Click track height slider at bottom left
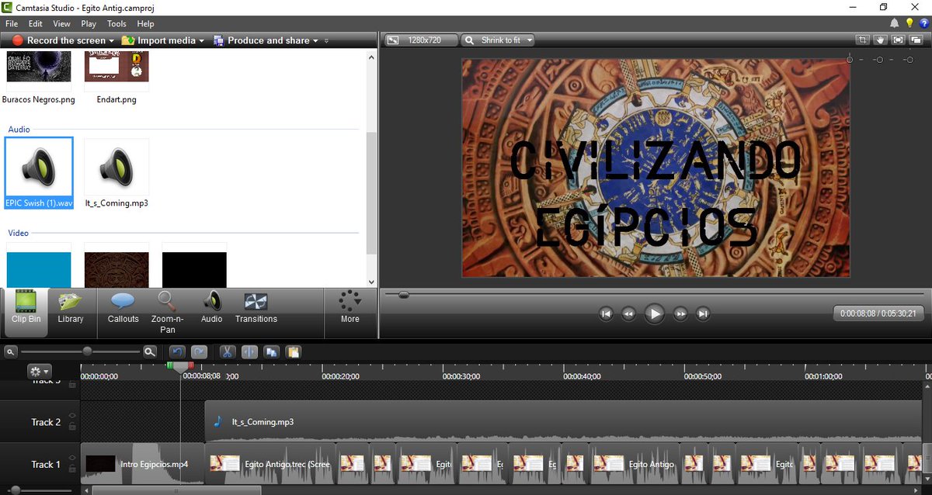The width and height of the screenshot is (932, 495). coord(15,490)
